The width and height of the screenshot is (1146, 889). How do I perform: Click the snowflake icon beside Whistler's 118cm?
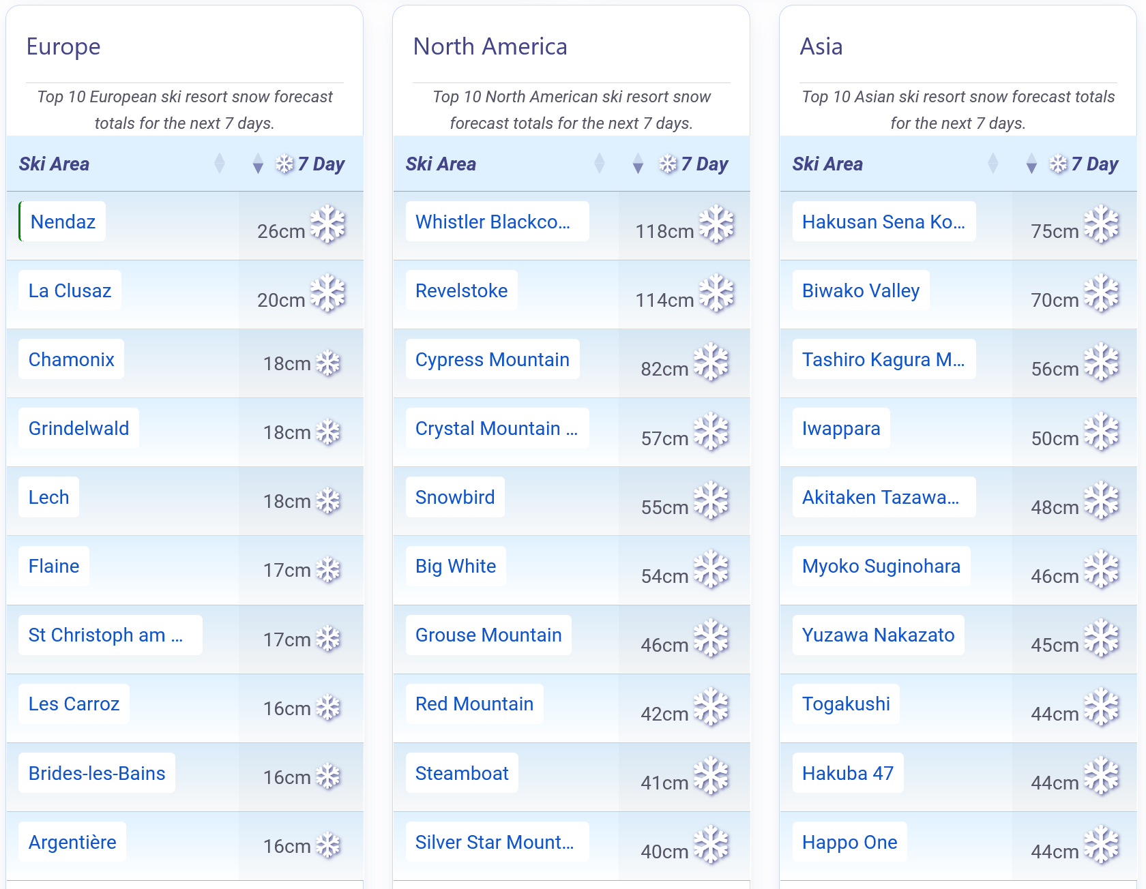point(716,224)
